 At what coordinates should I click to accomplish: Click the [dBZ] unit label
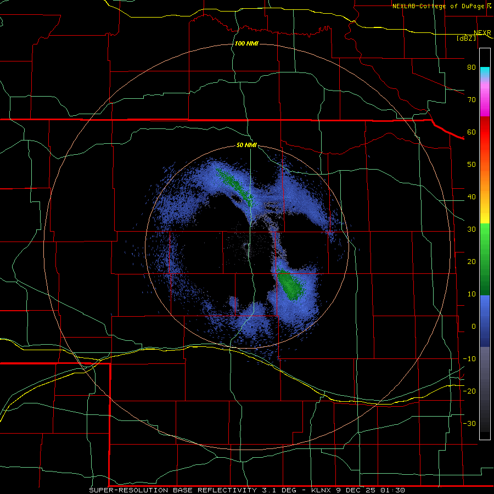[466, 38]
